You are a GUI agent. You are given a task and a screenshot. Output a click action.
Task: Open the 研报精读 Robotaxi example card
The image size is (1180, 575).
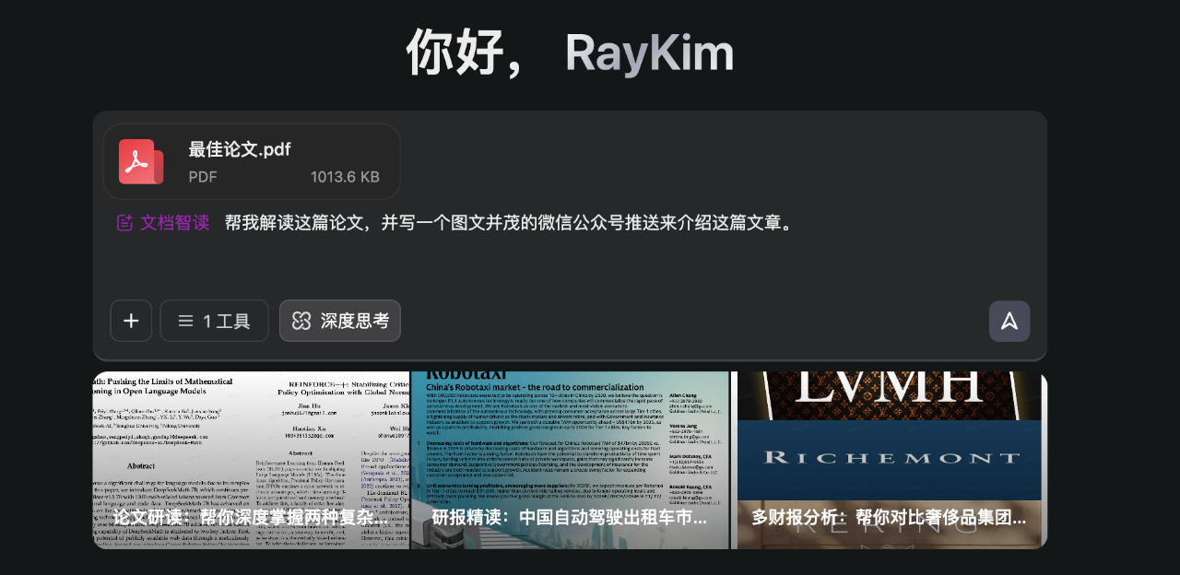(x=569, y=461)
